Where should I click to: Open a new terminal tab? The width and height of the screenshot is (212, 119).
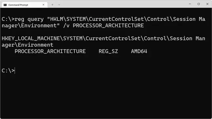point(52,5)
